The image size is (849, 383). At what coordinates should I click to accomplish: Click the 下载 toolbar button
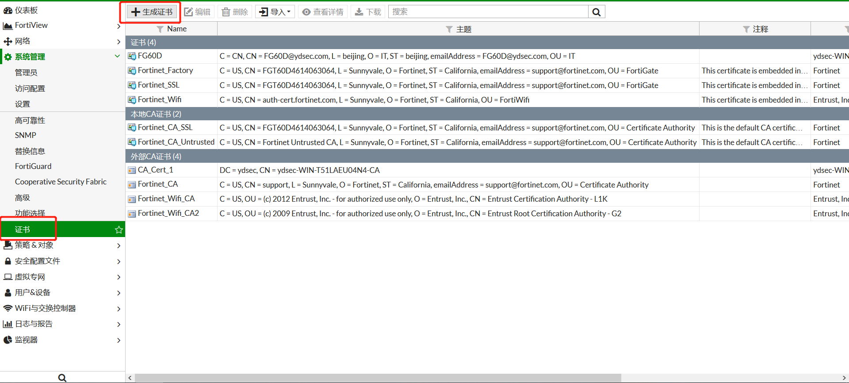[x=368, y=12]
